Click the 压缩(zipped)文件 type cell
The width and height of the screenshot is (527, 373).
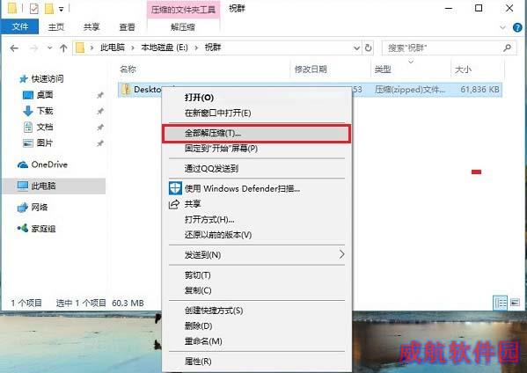(x=410, y=90)
